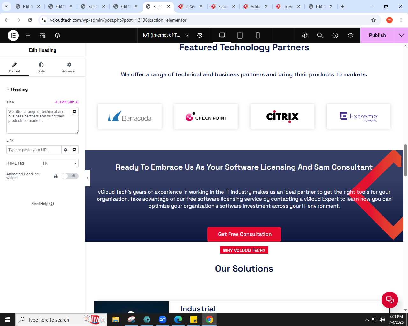Image resolution: width=408 pixels, height=326 pixels.
Task: Open the Structure layers icon
Action: [x=57, y=35]
